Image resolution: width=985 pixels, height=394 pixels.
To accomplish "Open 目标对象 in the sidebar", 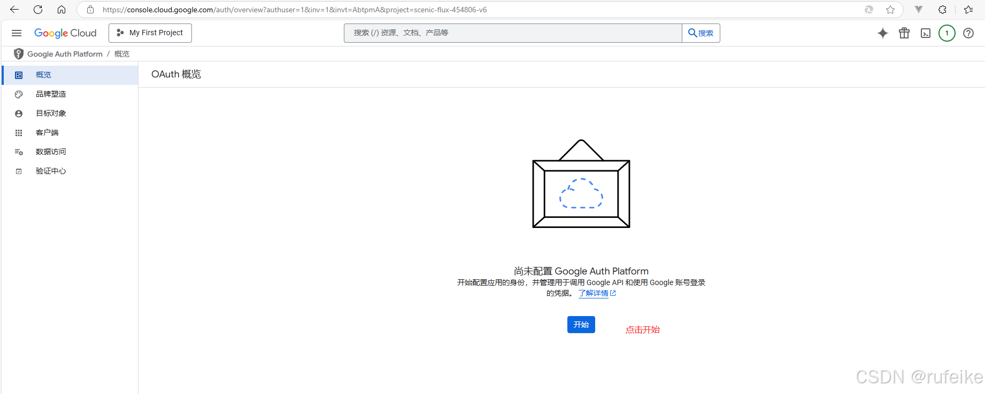I will tap(70, 113).
